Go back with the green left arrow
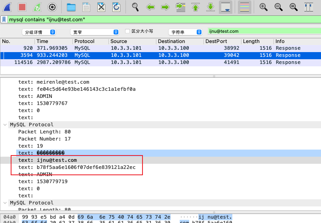Viewport: 321px width, 223px height. 150,7
